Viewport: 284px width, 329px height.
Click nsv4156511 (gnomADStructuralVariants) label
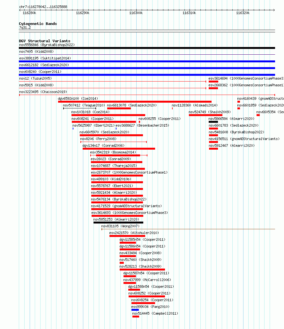point(244,139)
